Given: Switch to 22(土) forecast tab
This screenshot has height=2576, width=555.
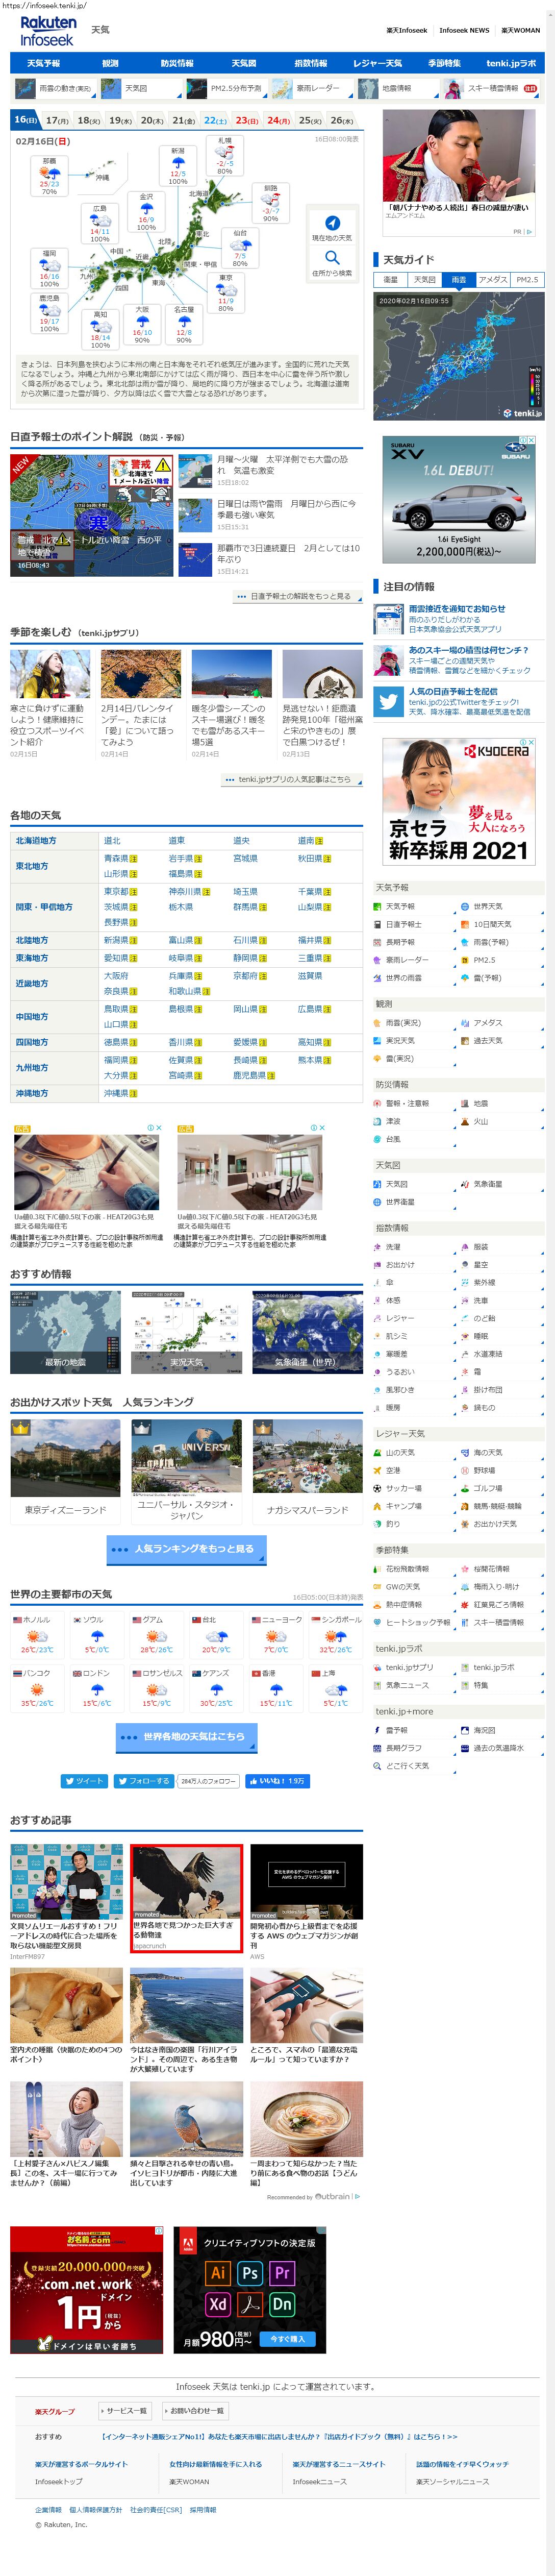Looking at the screenshot, I should pyautogui.click(x=215, y=120).
